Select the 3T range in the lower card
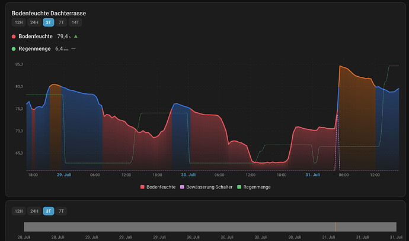The height and width of the screenshot is (241, 409). point(49,211)
